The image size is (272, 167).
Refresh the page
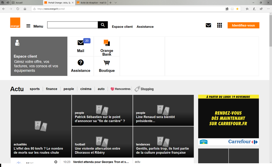[x=18, y=9]
